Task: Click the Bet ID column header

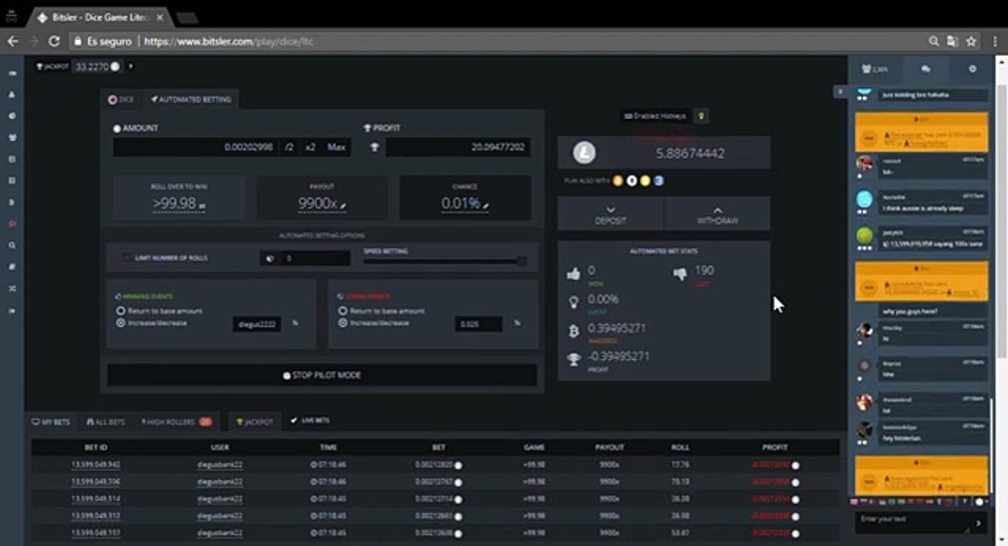Action: tap(96, 447)
